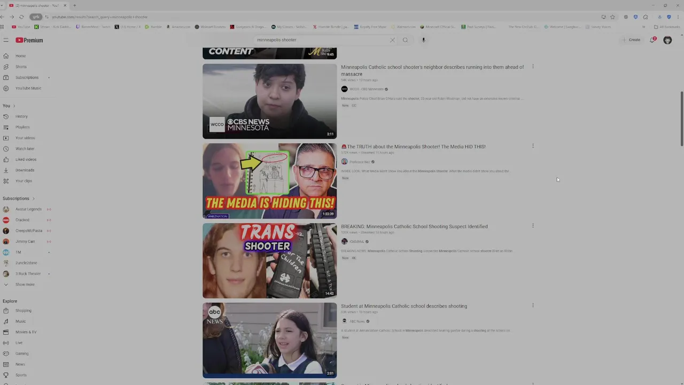Bookmark this page with star icon
This screenshot has width=684, height=385.
[x=612, y=17]
